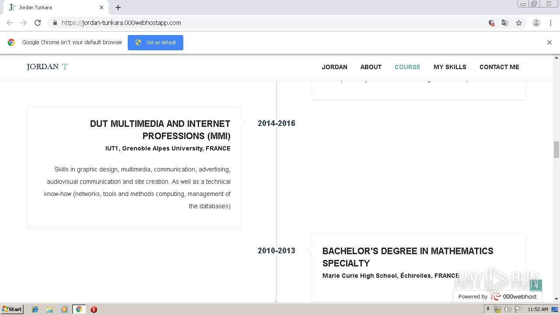Bookmark this page with the star icon

tap(519, 23)
